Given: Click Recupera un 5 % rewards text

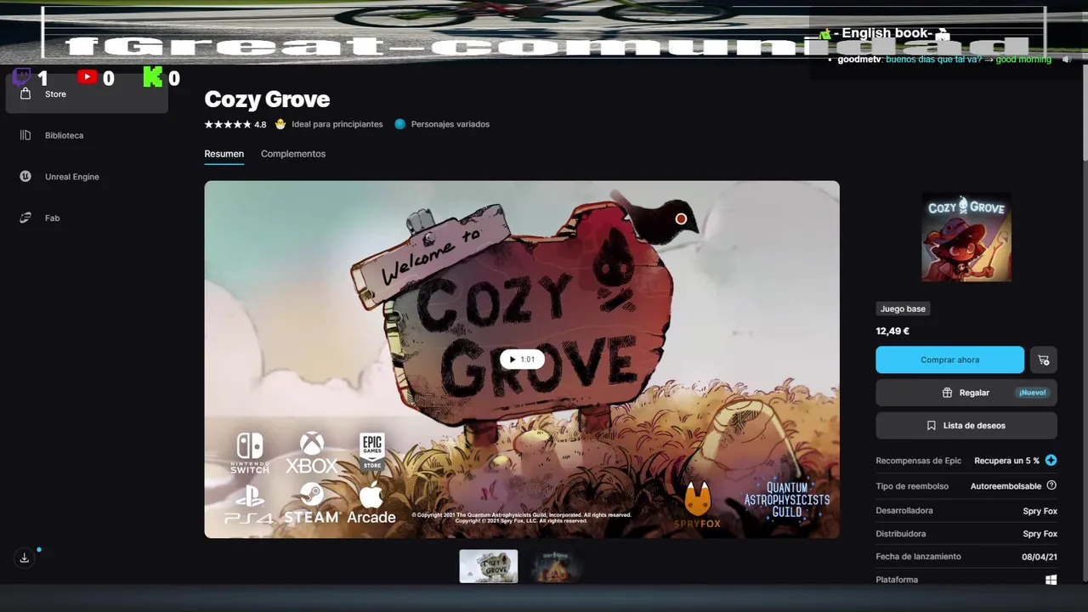Looking at the screenshot, I should (x=1006, y=461).
